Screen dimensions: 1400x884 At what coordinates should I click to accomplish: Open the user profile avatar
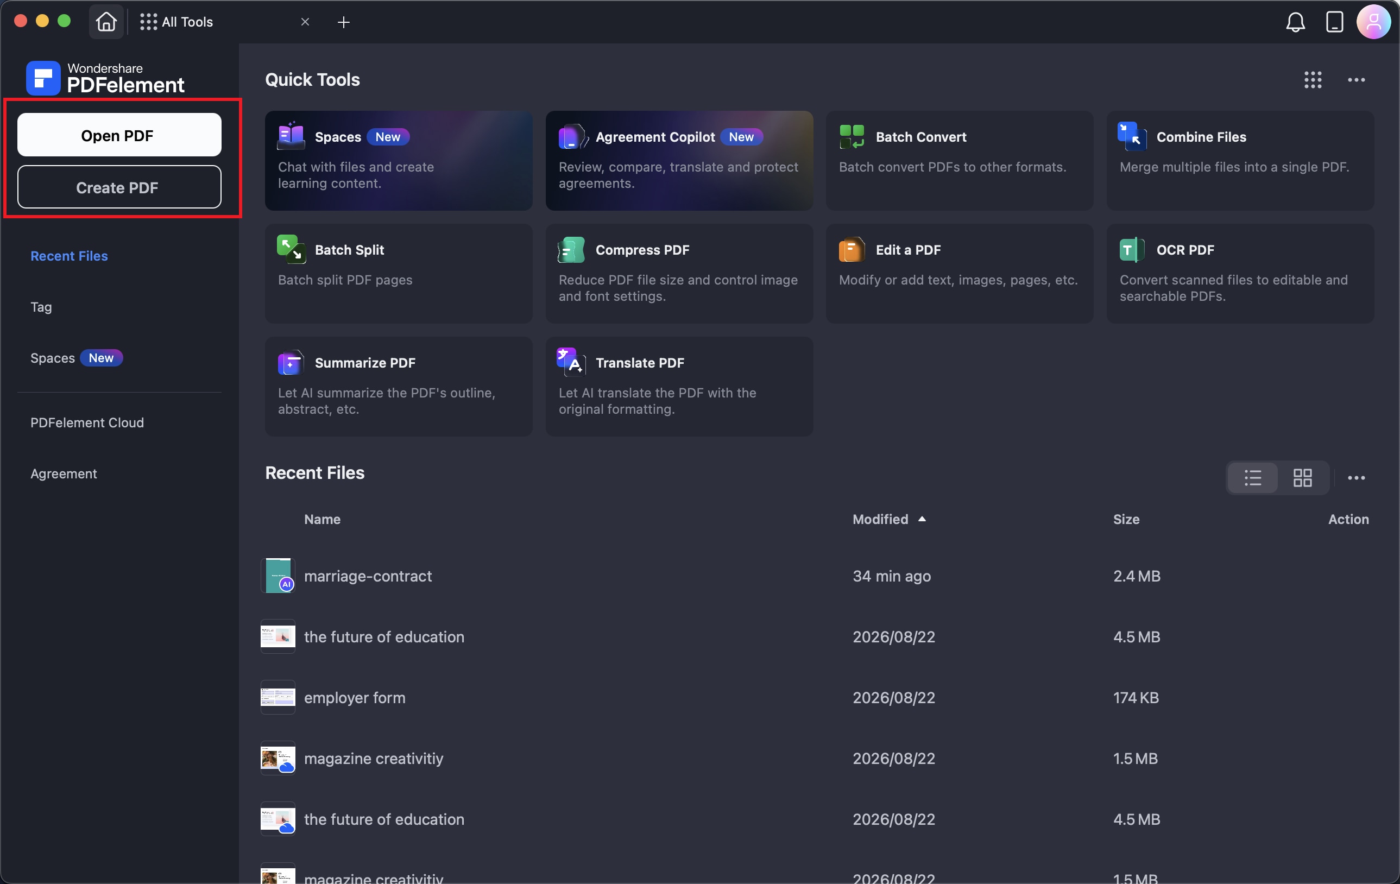click(1373, 22)
